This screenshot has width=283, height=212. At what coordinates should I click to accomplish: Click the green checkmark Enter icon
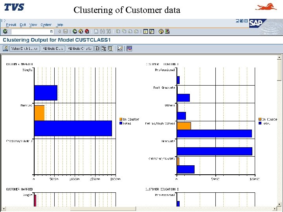(5, 31)
